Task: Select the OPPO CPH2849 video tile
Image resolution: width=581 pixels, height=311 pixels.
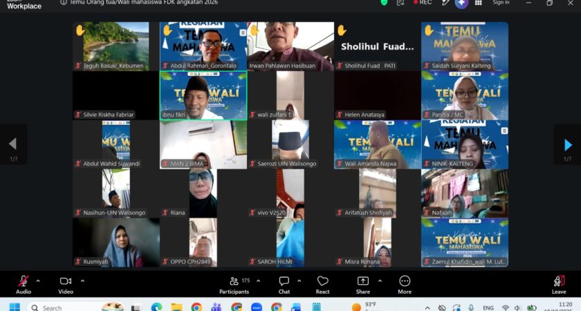Action: pyautogui.click(x=203, y=243)
